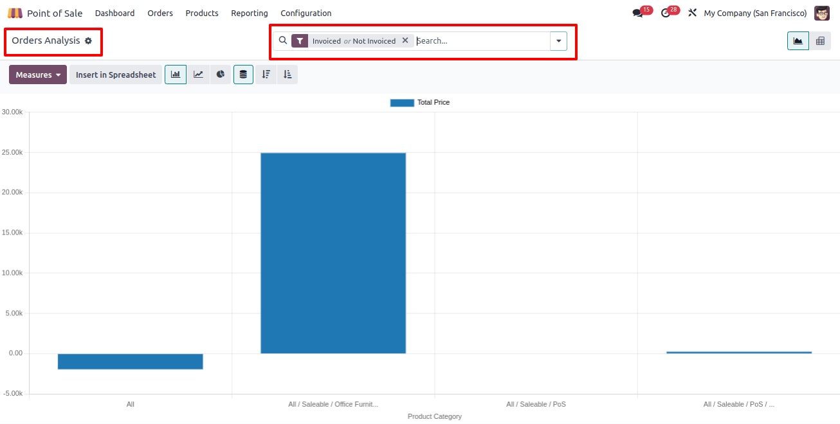Open the activities clock icon with badge 28
The height and width of the screenshot is (424, 840).
click(666, 13)
